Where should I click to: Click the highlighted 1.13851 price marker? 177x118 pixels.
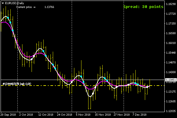[171, 80]
